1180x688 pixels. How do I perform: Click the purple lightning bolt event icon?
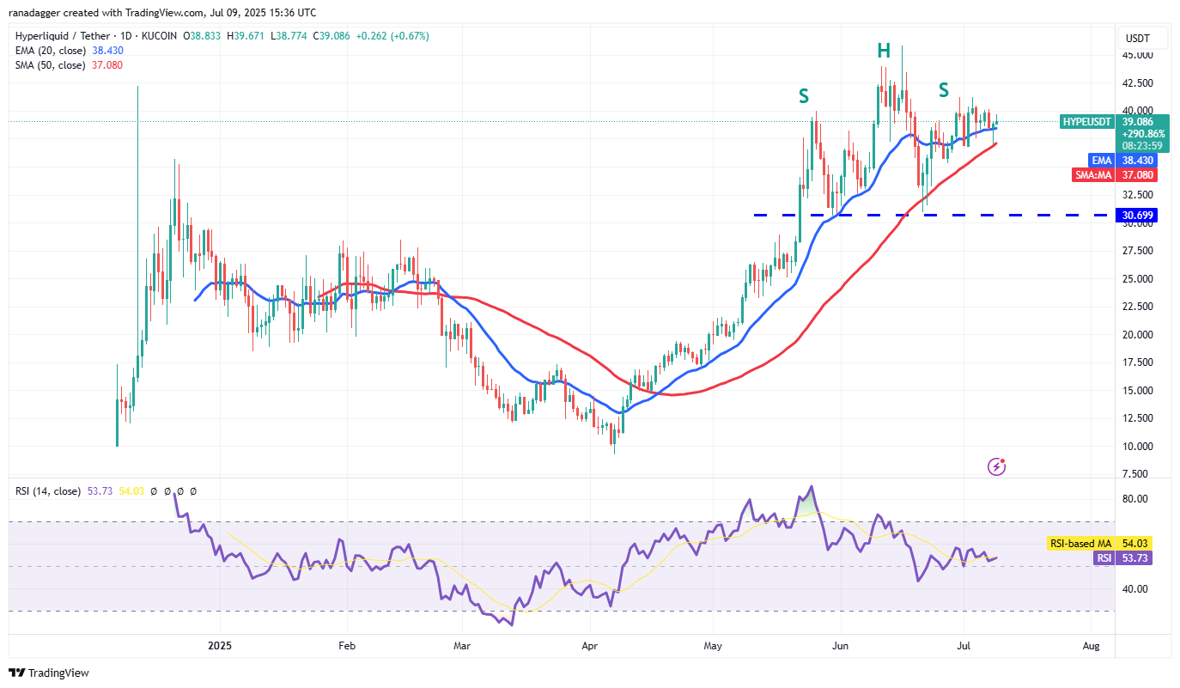996,466
